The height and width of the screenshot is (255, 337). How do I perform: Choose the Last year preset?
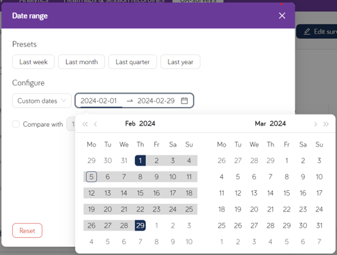(x=180, y=62)
